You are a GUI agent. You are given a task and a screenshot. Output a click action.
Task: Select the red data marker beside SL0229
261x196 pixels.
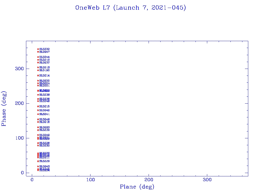[38, 161]
